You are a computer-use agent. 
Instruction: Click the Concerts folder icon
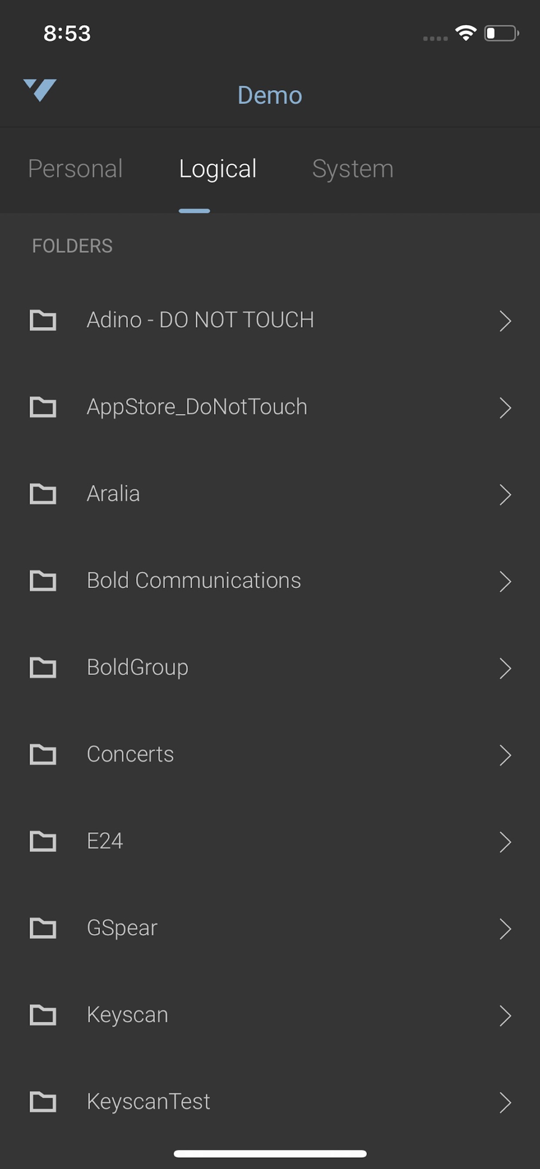(43, 755)
